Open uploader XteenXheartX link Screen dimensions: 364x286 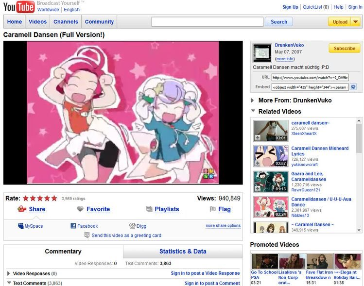(304, 134)
